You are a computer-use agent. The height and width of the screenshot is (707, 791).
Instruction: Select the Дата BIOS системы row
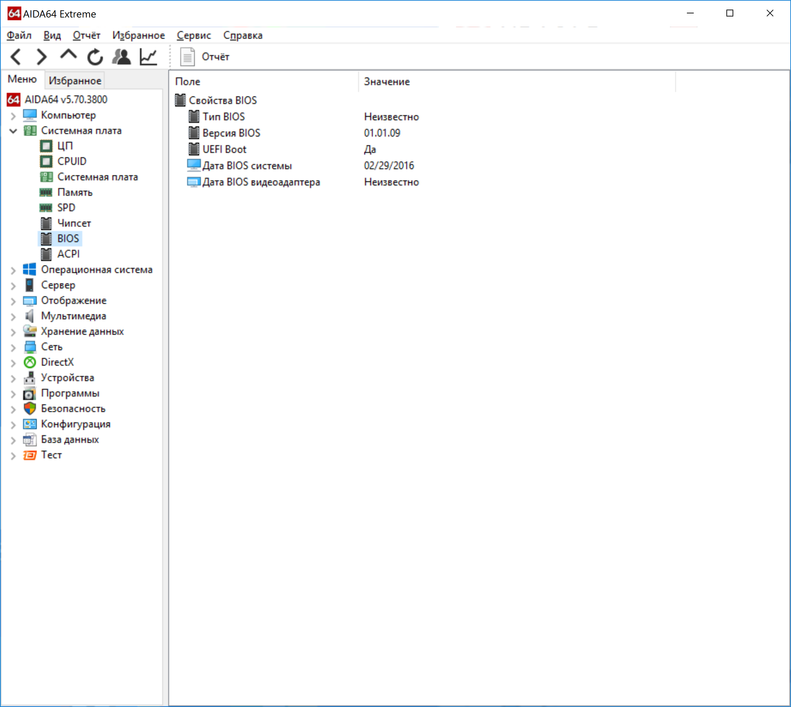pos(247,165)
